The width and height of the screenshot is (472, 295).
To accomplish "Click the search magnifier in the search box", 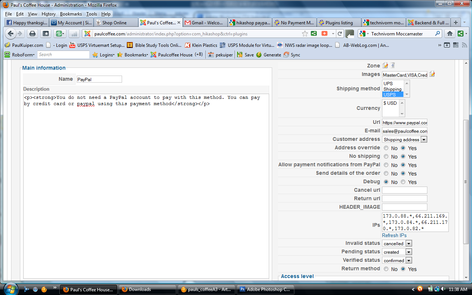I will coord(438,34).
